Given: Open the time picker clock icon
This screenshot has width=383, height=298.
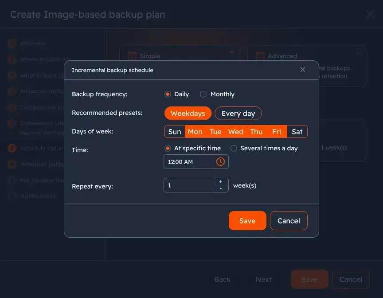Looking at the screenshot, I should [x=220, y=161].
